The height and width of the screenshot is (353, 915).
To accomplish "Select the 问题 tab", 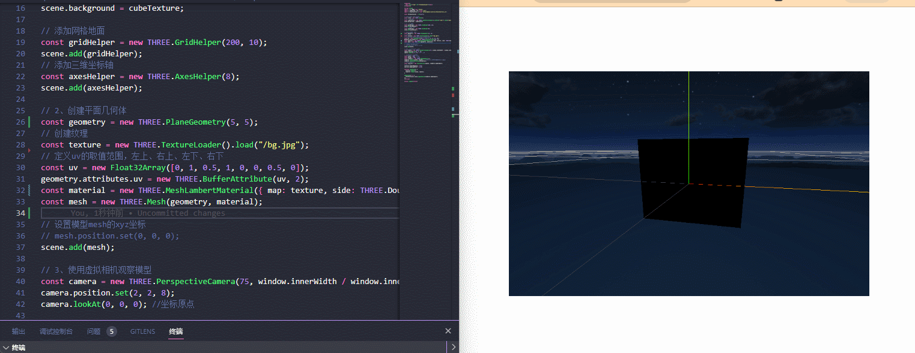I will (93, 331).
